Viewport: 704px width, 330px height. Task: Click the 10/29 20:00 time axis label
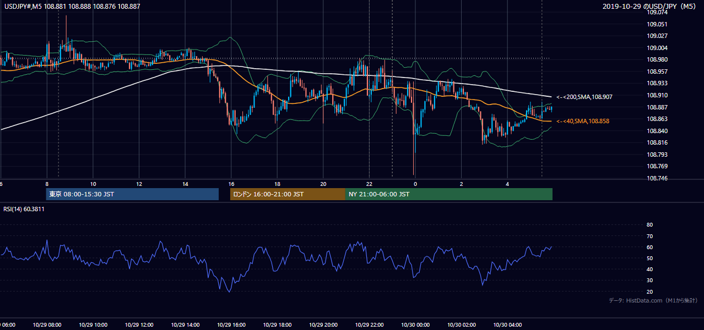click(x=323, y=324)
